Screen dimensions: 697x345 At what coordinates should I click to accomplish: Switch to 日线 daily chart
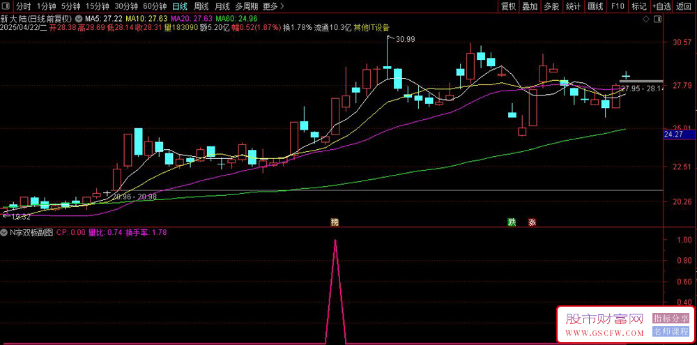(x=180, y=6)
